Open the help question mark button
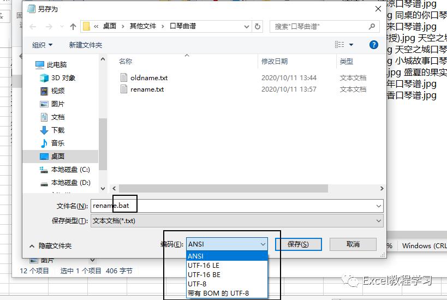Image resolution: width=447 pixels, height=300 pixels. 373,45
